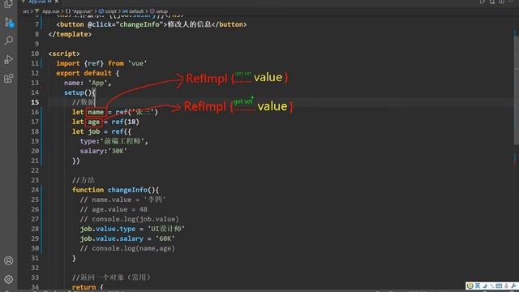519x292 pixels.
Task: Open the IME wrench settings icon
Action: pyautogui.click(x=513, y=286)
